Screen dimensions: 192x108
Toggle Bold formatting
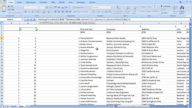tap(25, 12)
